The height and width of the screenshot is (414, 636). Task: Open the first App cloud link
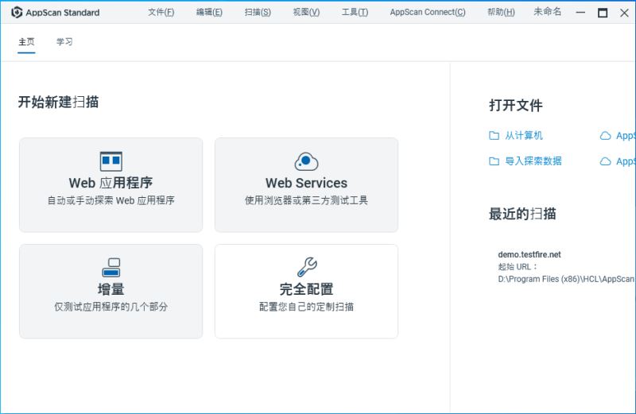(626, 136)
